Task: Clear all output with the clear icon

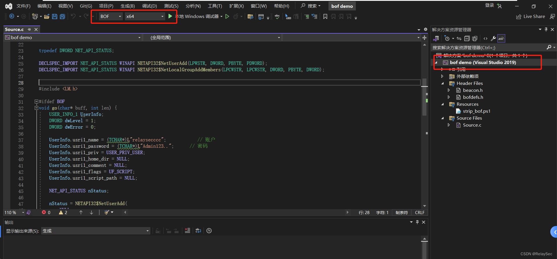Action: pyautogui.click(x=188, y=231)
